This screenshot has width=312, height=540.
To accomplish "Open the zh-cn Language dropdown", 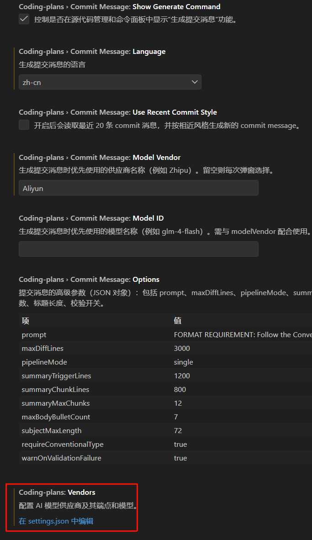I will (110, 82).
